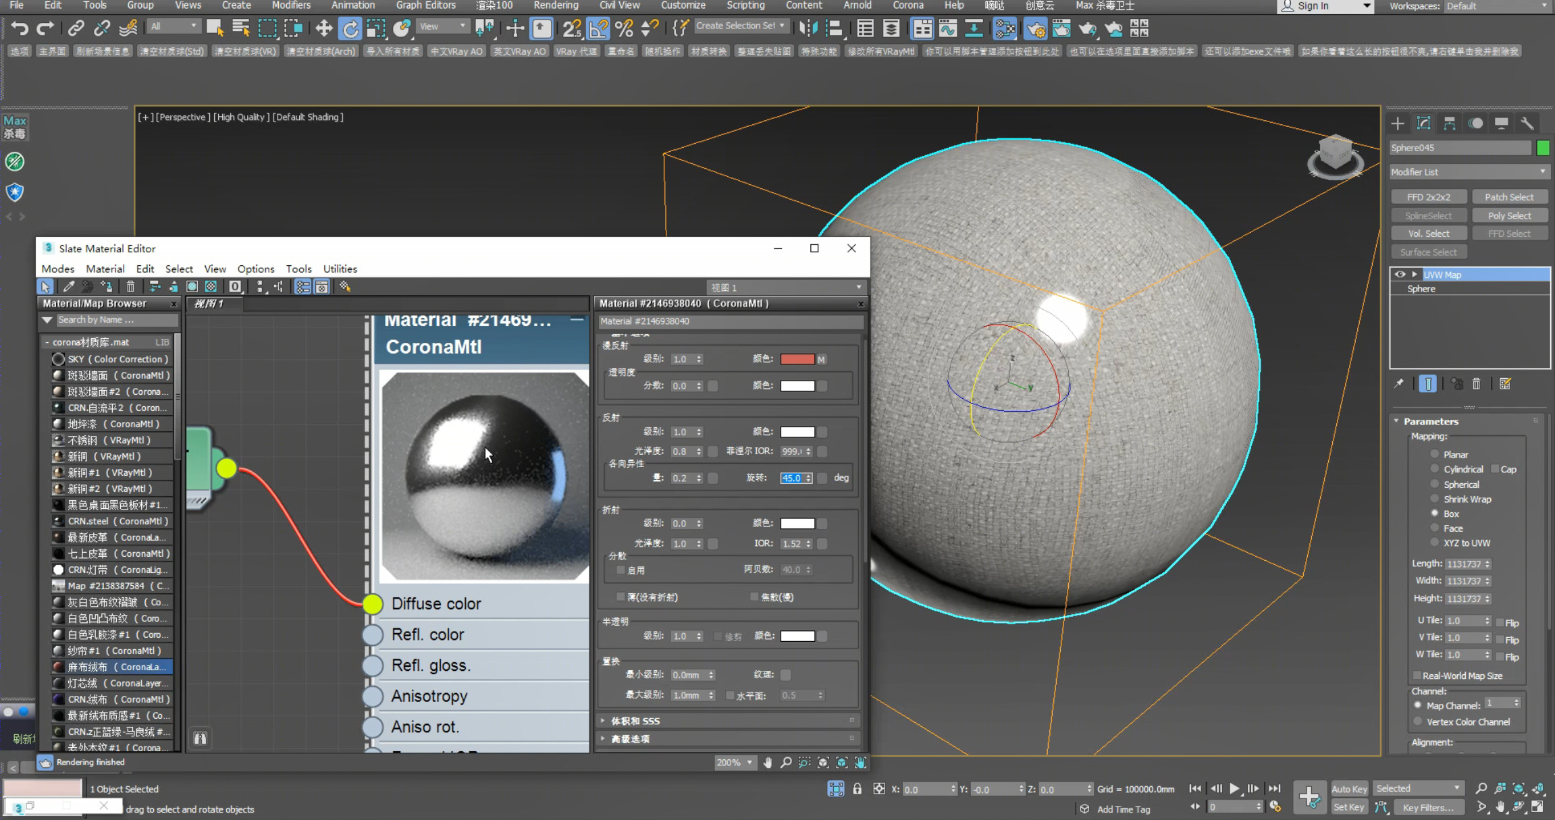
Task: Click the Anisotropy input socket
Action: [x=371, y=696]
